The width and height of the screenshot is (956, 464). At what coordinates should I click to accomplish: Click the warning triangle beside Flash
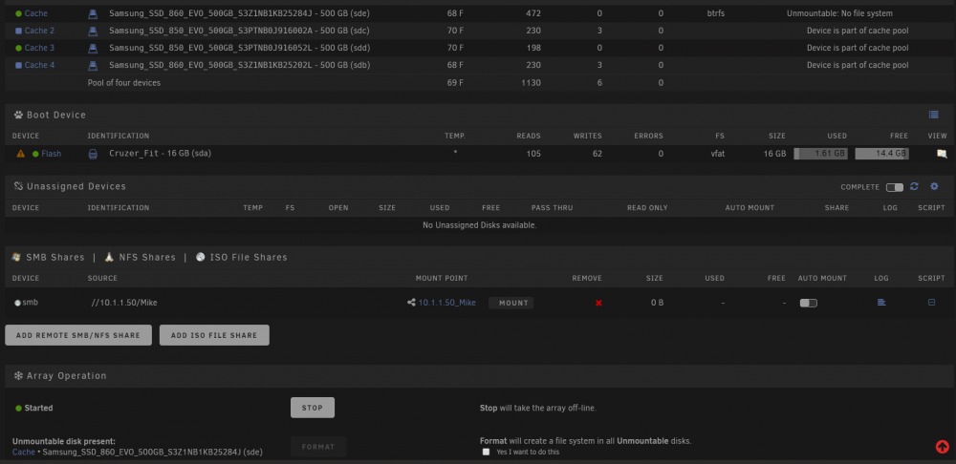(x=21, y=154)
